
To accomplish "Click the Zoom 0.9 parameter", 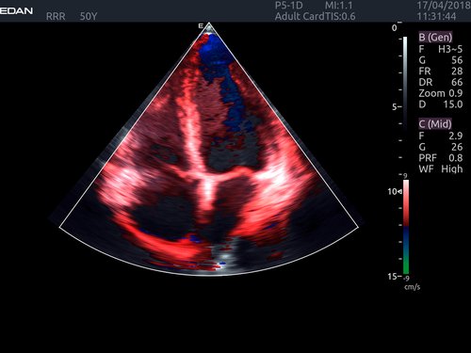I will 441,93.
